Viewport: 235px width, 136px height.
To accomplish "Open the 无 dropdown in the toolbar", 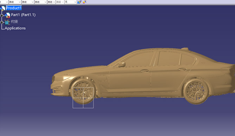I will click(71, 2).
